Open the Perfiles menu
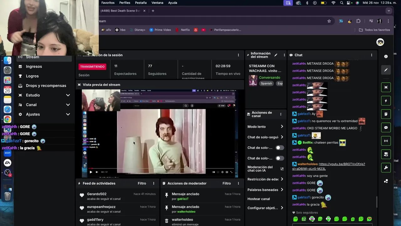Image resolution: width=401 pixels, height=226 pixels. pos(125,3)
